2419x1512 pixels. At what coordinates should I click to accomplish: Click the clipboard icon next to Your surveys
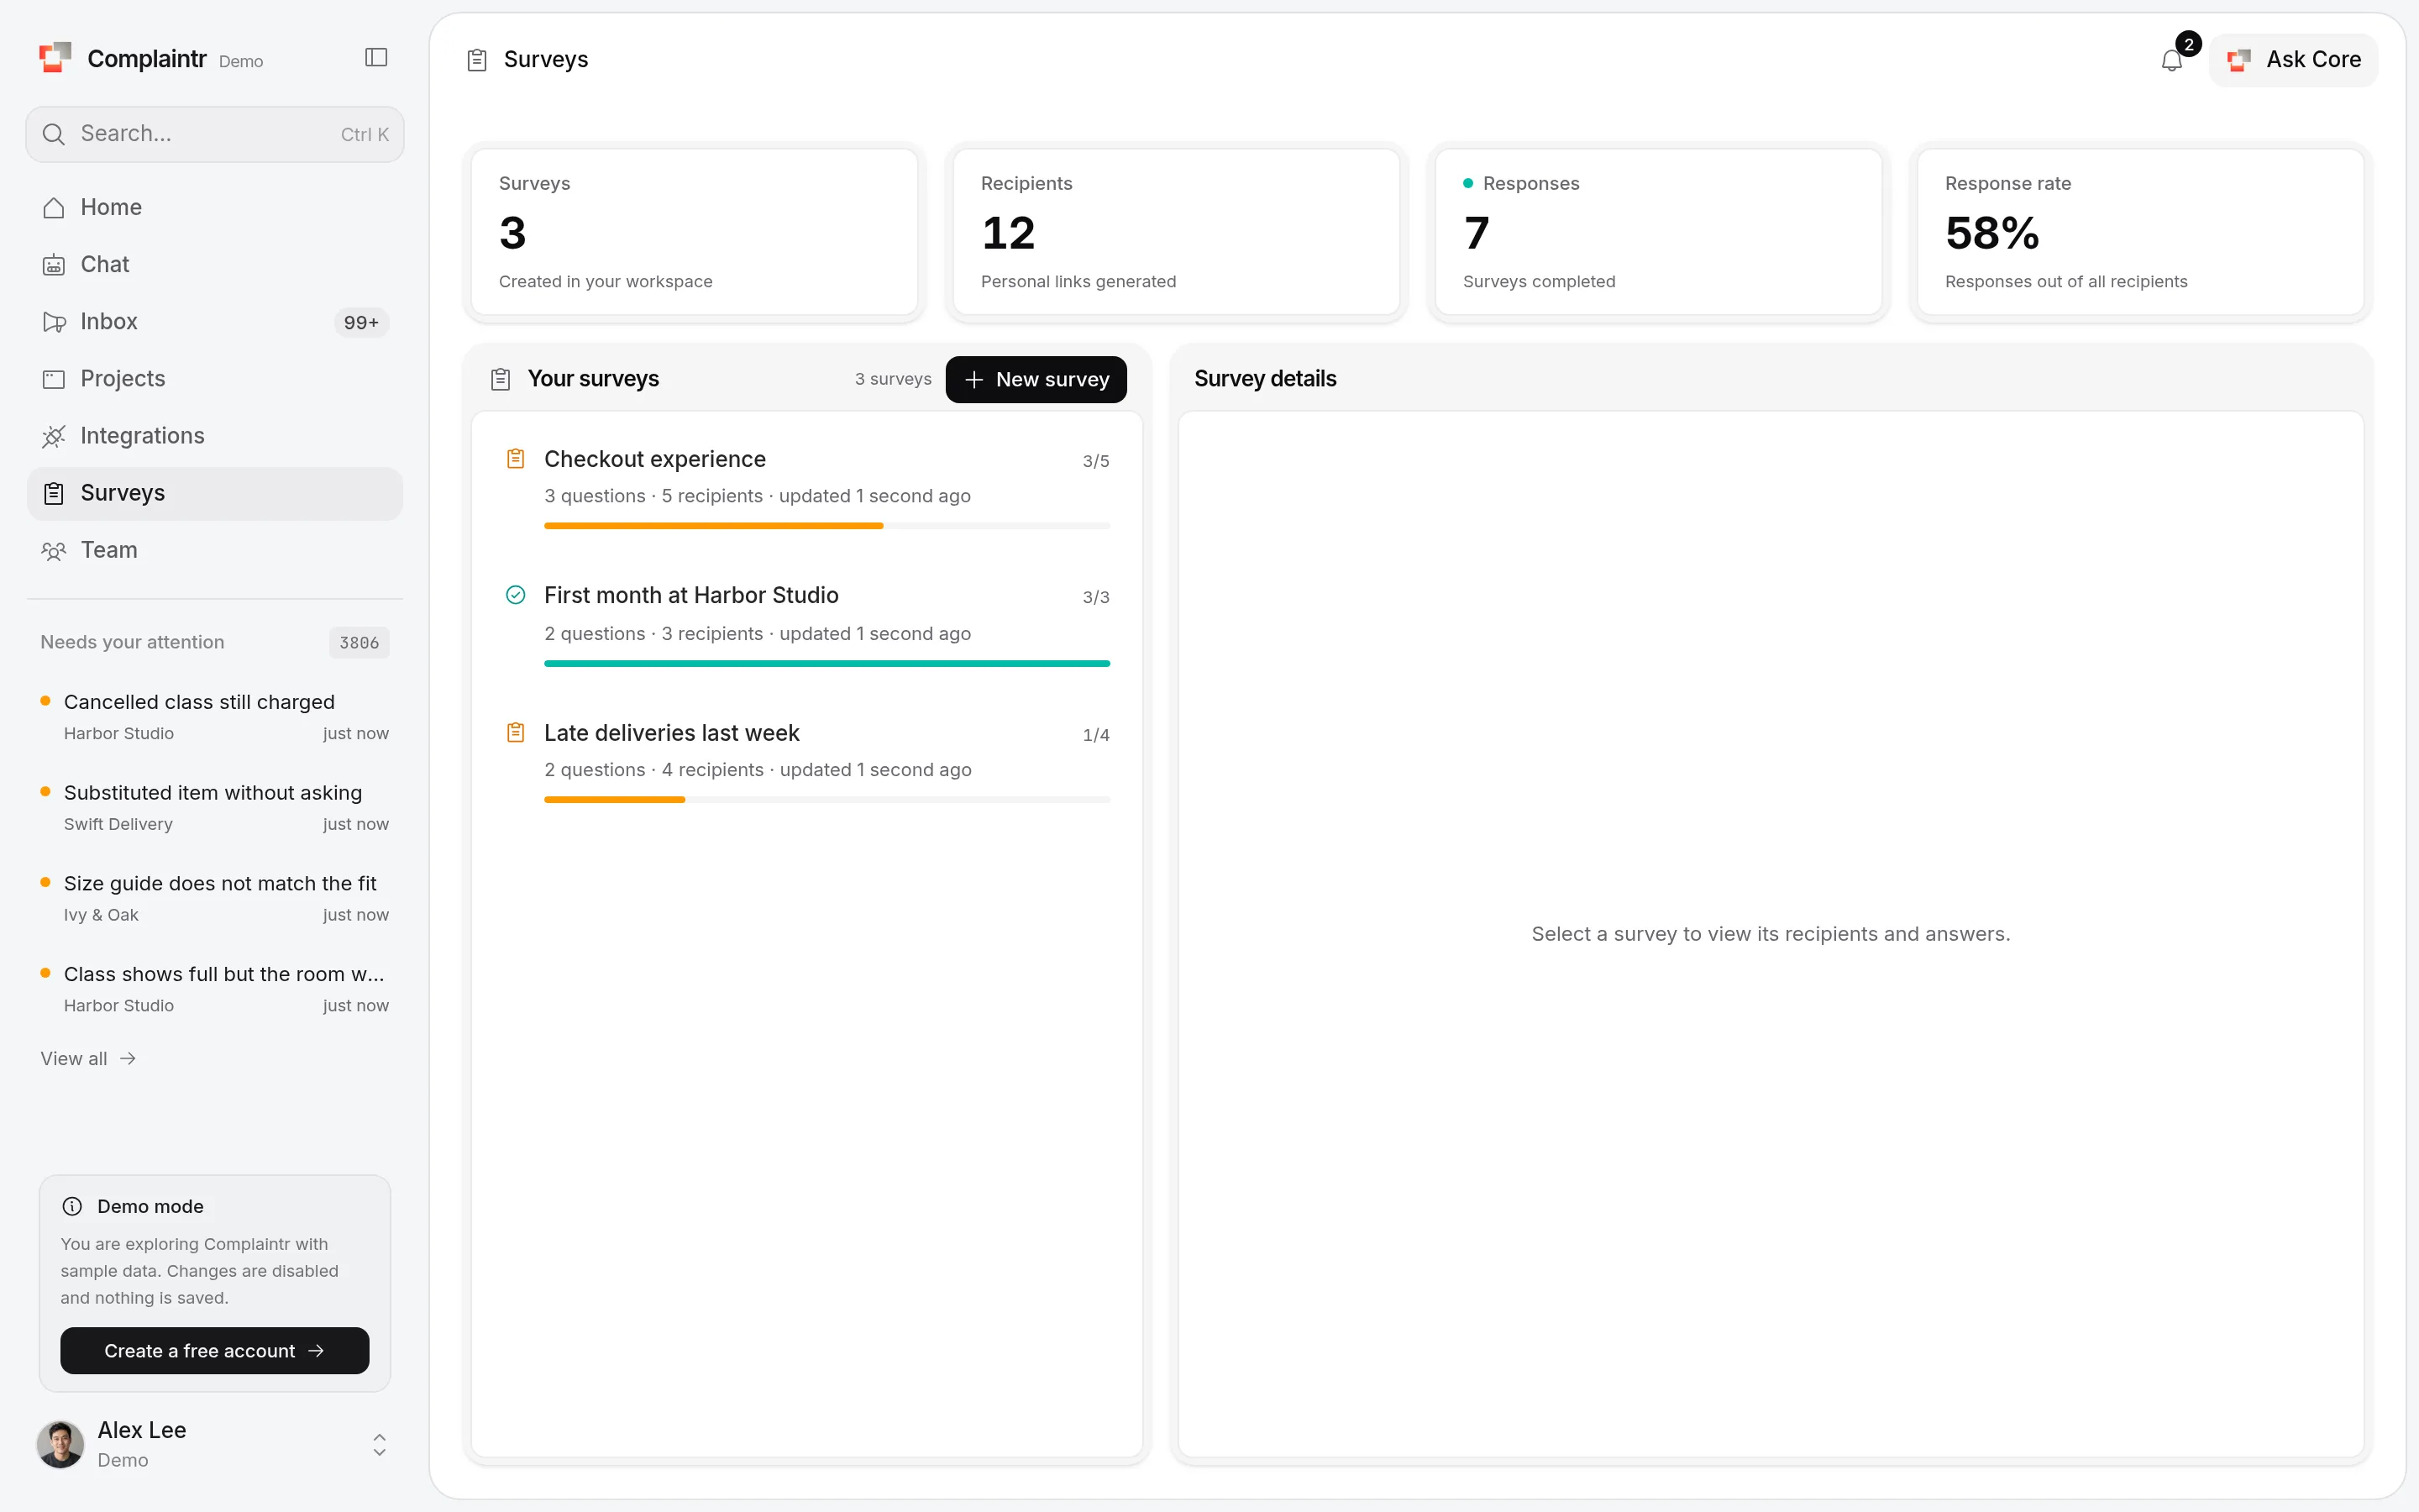coord(501,379)
